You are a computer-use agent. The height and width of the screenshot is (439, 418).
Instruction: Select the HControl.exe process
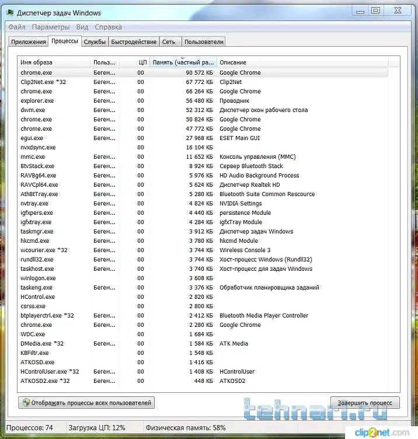coord(203,297)
